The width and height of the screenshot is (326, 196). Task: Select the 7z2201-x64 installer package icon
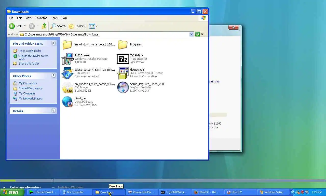(67, 59)
